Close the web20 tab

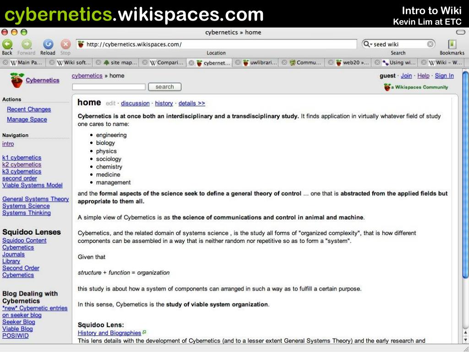coord(331,63)
